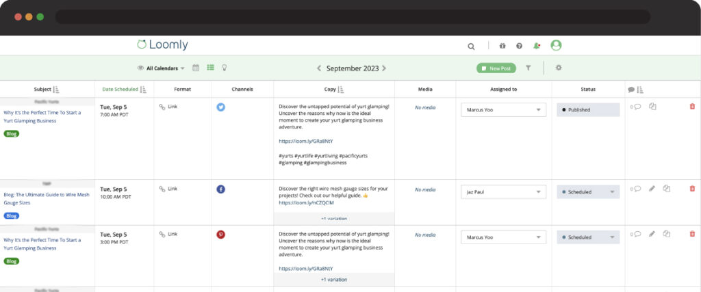
Task: Click the New Post button
Action: coord(496,68)
